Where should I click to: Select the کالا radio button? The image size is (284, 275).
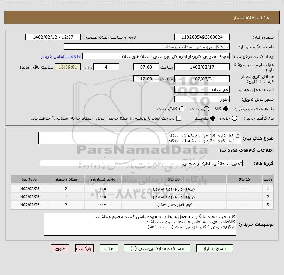[x=226, y=109]
